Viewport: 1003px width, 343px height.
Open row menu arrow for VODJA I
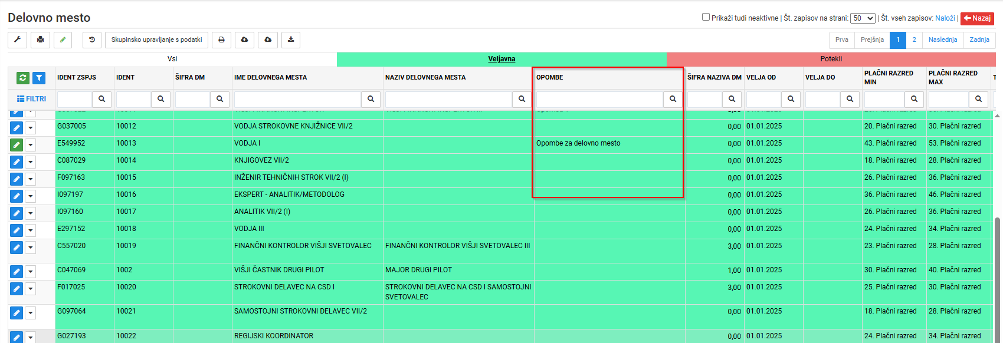pos(31,145)
